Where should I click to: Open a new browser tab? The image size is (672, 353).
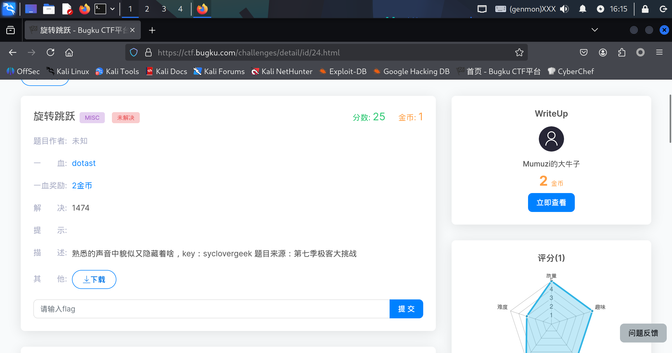tap(152, 30)
